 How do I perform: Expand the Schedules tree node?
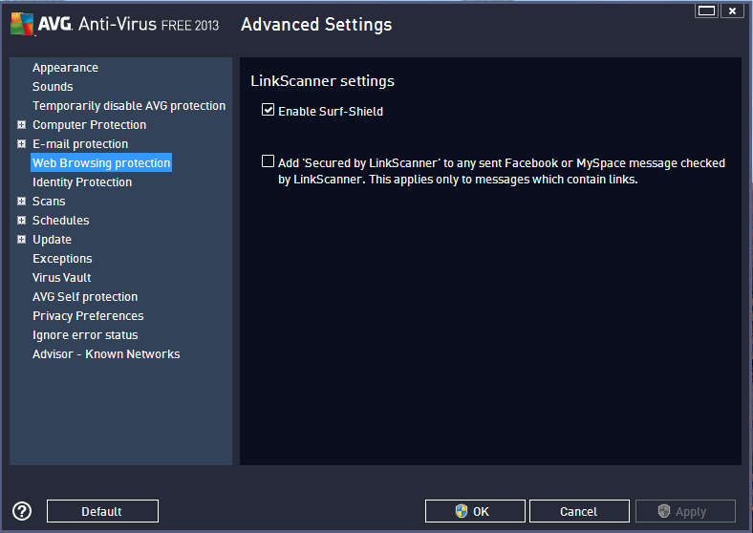[x=21, y=221]
